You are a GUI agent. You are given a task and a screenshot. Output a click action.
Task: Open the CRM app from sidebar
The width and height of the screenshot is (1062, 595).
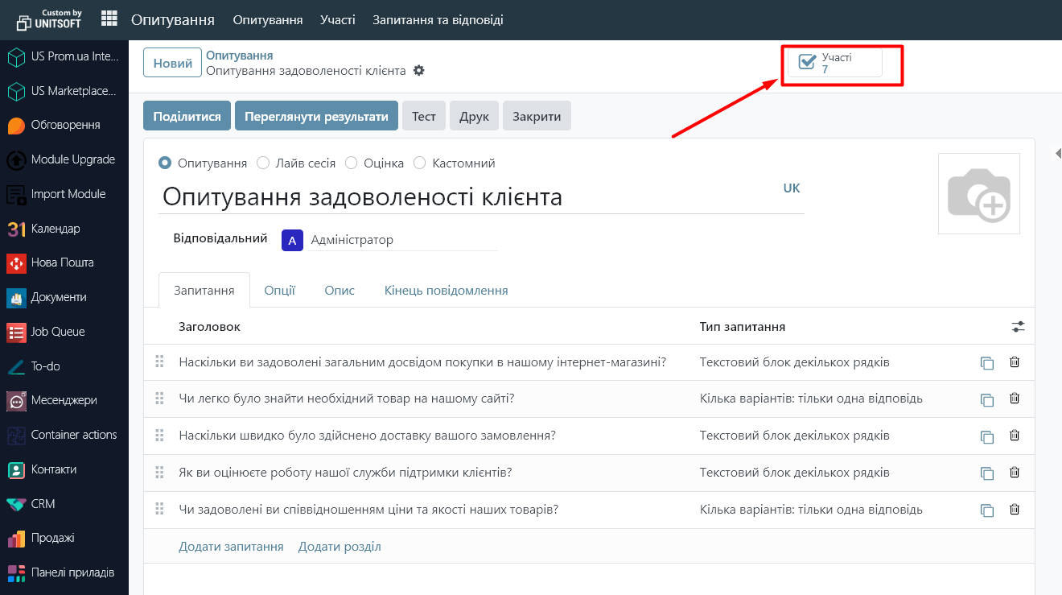tap(43, 504)
